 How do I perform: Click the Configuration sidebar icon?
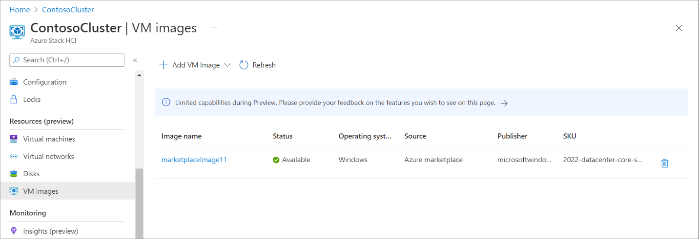click(x=14, y=82)
